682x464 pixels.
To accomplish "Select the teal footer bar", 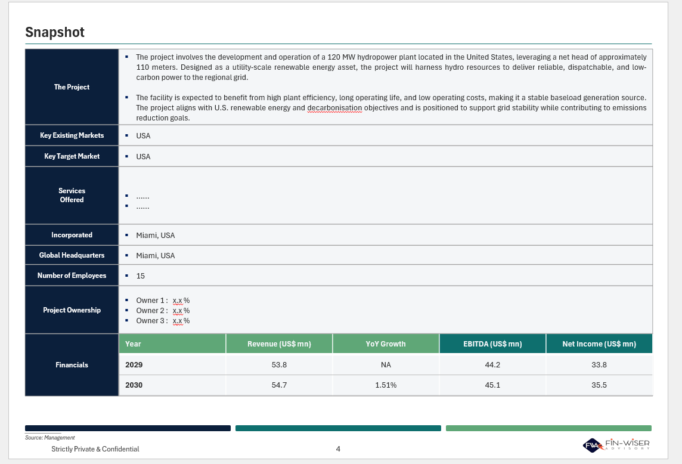I will [338, 428].
